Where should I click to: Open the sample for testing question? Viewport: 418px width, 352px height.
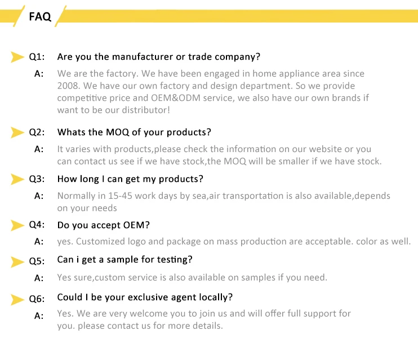(x=124, y=260)
